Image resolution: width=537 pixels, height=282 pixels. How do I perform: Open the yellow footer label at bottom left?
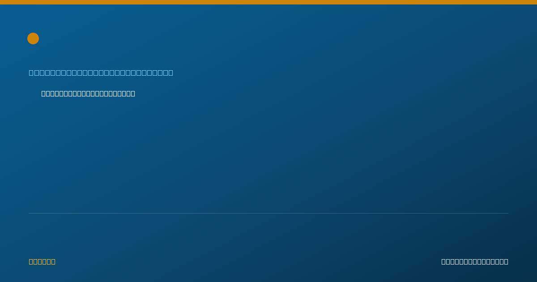(42, 261)
